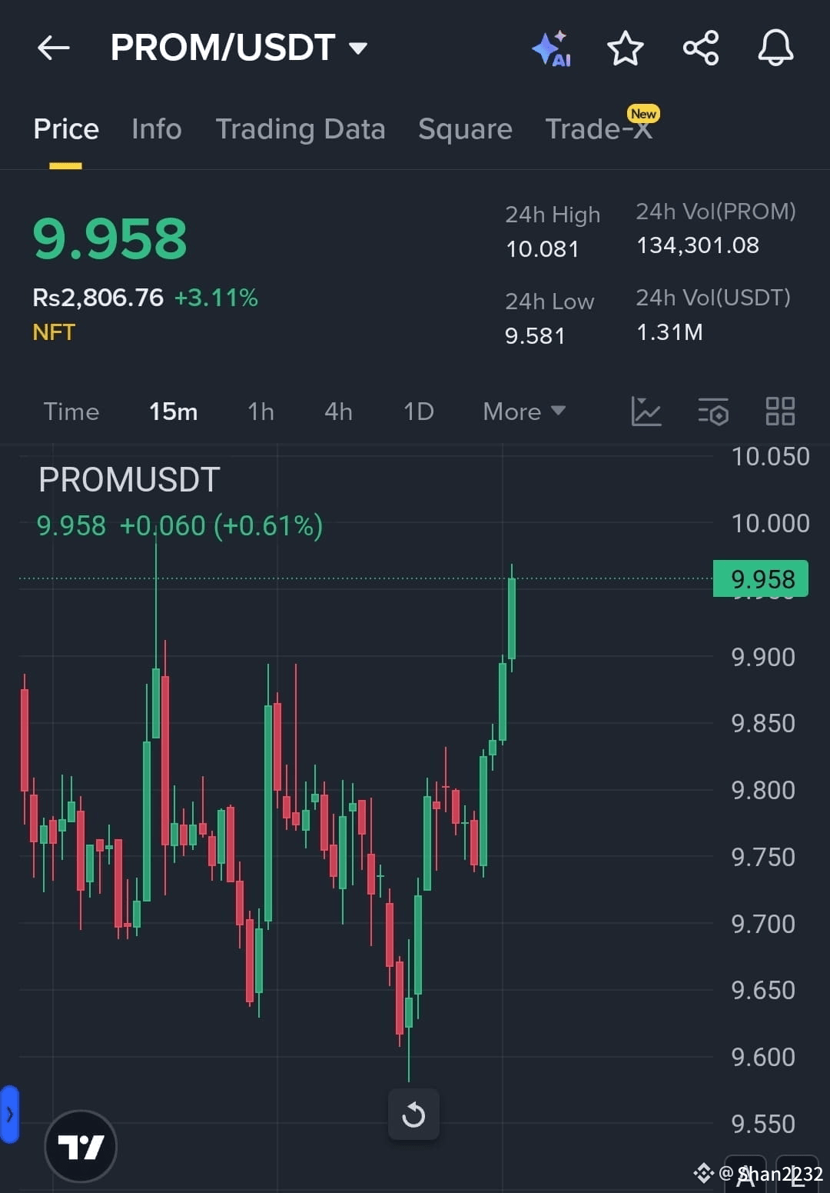Image resolution: width=830 pixels, height=1193 pixels.
Task: Tap the 9.900 price axis label
Action: 762,658
